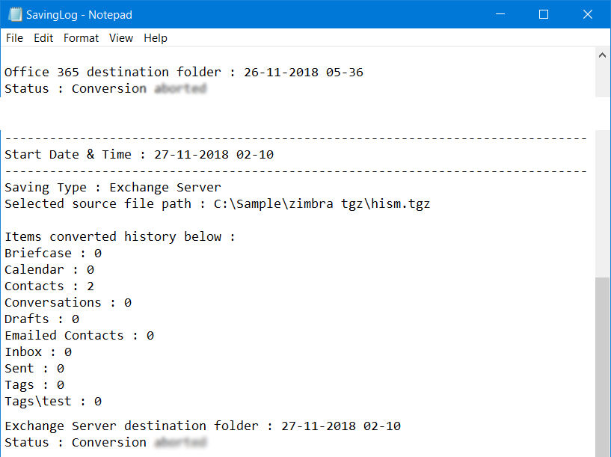Click the 'Briefcase : 0' line
The width and height of the screenshot is (611, 457).
(53, 254)
